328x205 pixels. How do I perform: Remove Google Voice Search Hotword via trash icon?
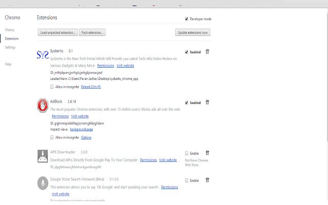pos(207,180)
